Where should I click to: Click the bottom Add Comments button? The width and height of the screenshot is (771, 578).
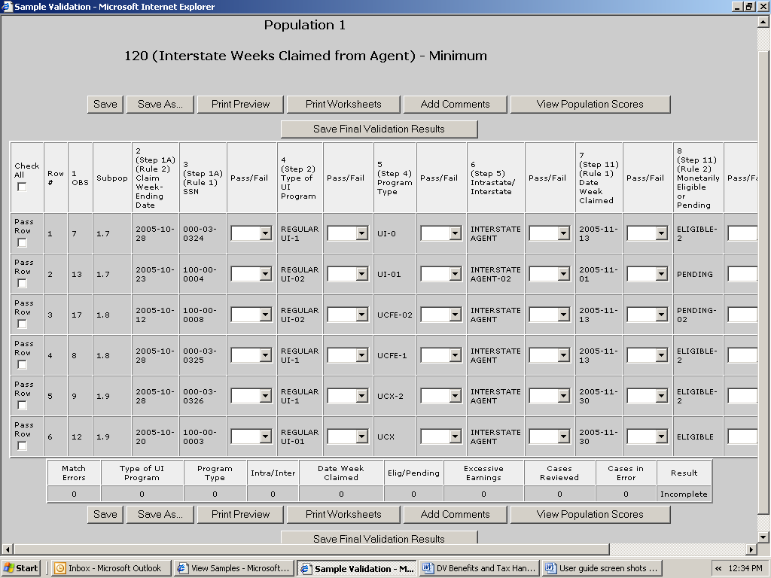(x=455, y=515)
